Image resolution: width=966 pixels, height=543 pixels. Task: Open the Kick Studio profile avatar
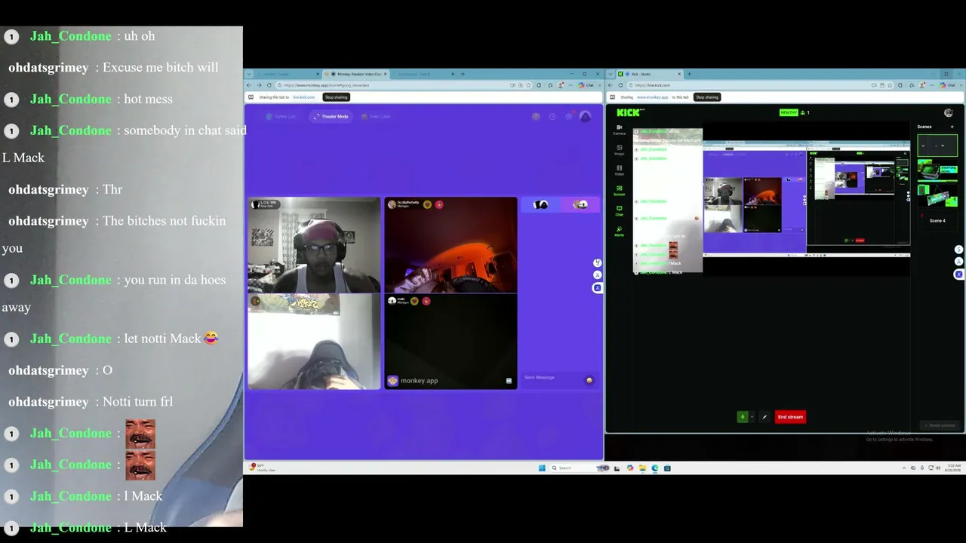[949, 112]
